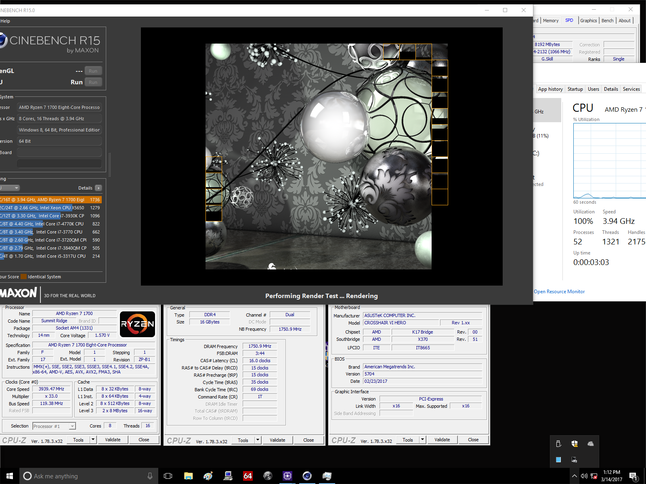Screen dimensions: 646x484
Task: Click the Identical System orange legend swatch
Action: [23, 277]
